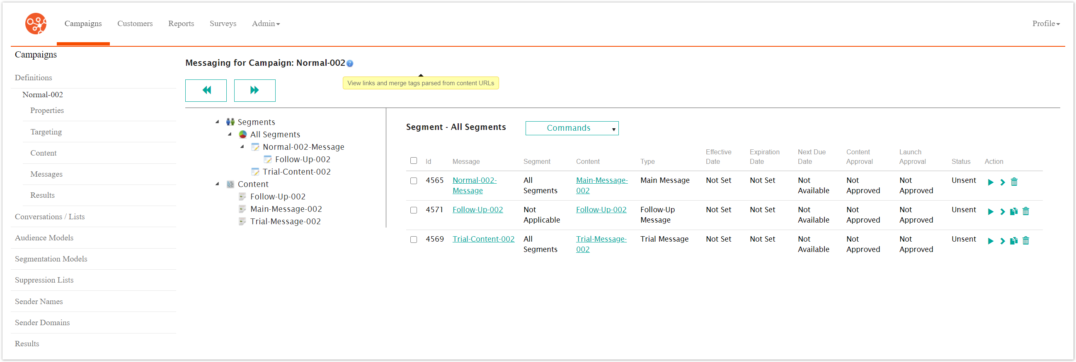
Task: Collapse the Normal-002-Message tree node
Action: point(242,146)
